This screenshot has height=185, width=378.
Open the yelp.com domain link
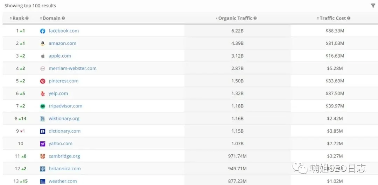click(58, 93)
